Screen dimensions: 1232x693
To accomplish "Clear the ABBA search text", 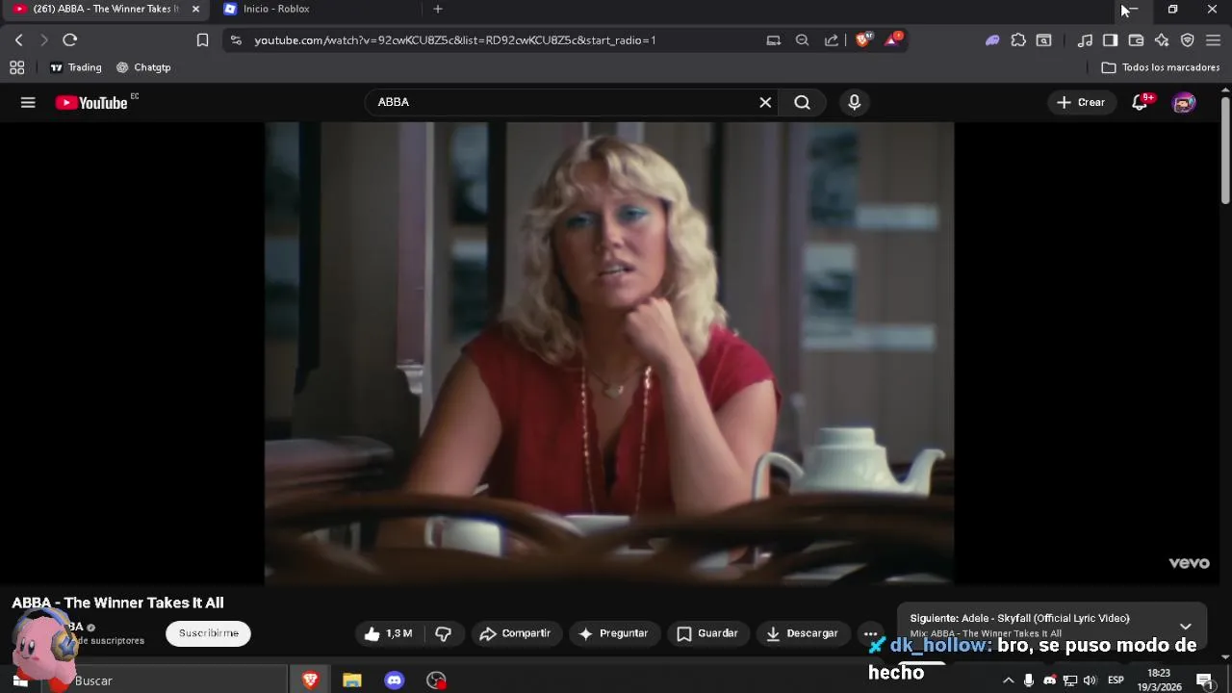I will [x=765, y=102].
